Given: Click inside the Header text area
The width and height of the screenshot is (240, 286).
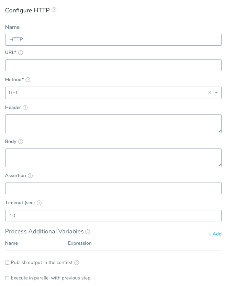Looking at the screenshot, I should click(113, 124).
